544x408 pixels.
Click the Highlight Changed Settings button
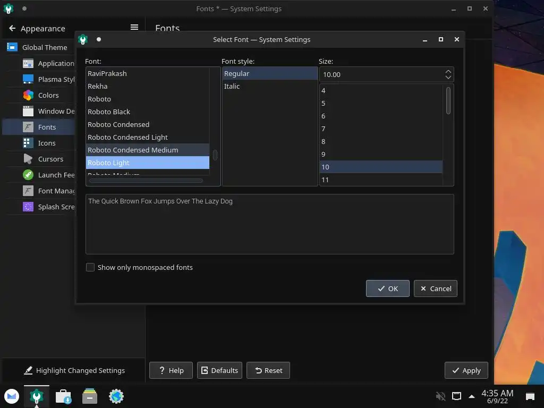(74, 370)
